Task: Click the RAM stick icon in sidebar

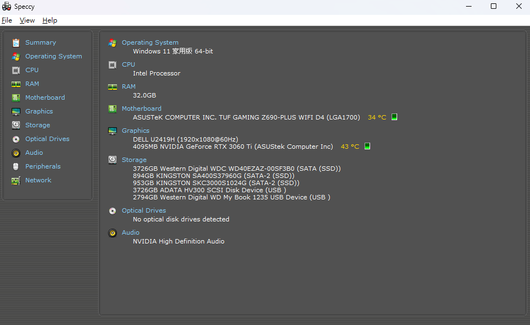Action: [x=16, y=84]
